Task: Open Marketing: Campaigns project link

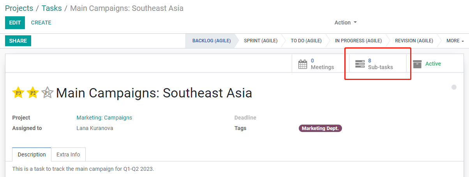Action: pos(104,118)
